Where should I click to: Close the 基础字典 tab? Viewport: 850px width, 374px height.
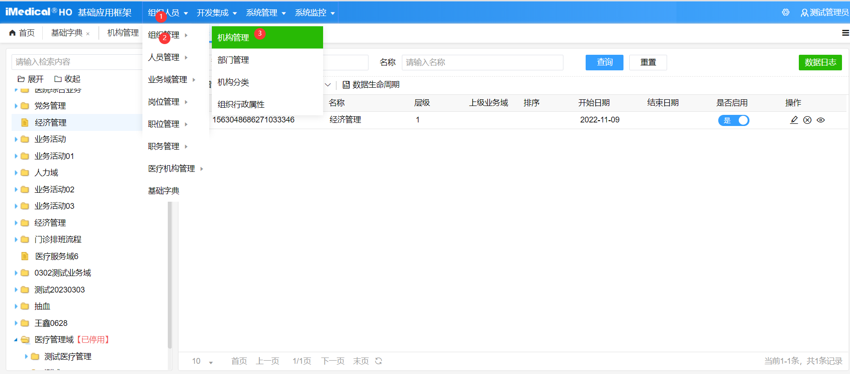point(88,34)
